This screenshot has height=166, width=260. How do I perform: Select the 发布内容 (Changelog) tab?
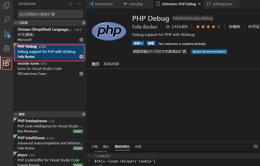(111, 64)
